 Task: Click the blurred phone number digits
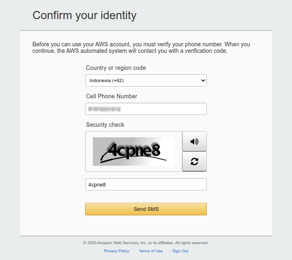(105, 109)
